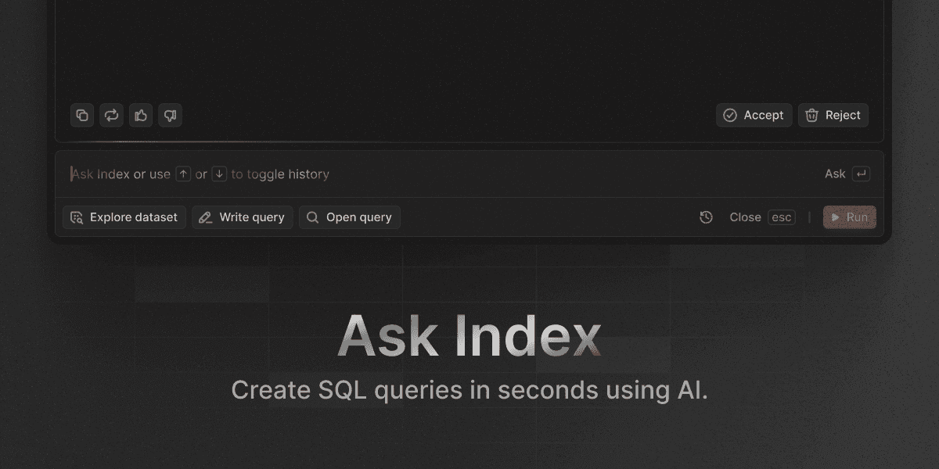The width and height of the screenshot is (939, 469).
Task: Open the query history clock icon
Action: tap(706, 217)
